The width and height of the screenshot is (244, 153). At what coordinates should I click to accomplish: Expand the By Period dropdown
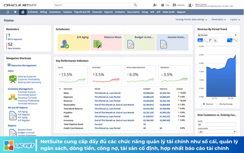(x=217, y=35)
